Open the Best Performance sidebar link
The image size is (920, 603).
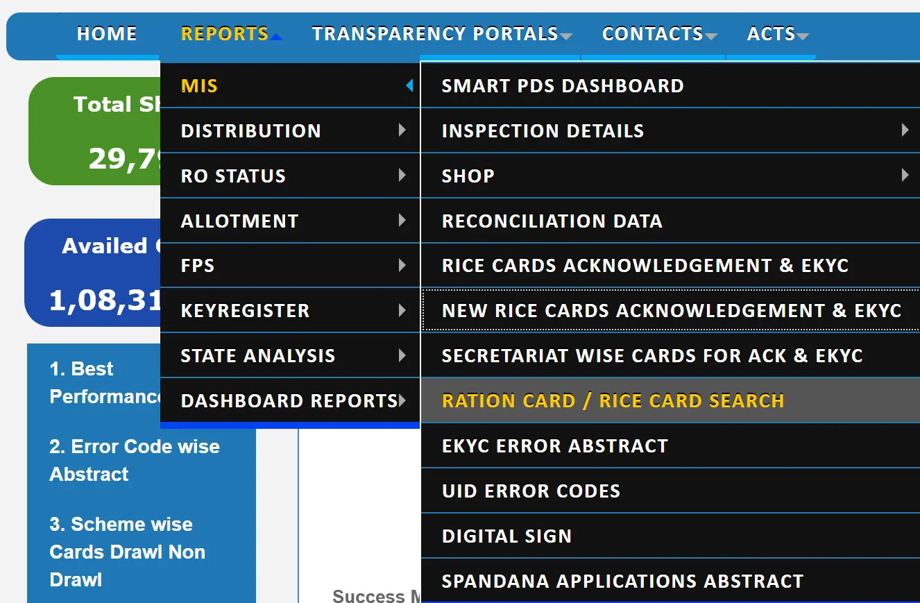(x=104, y=382)
